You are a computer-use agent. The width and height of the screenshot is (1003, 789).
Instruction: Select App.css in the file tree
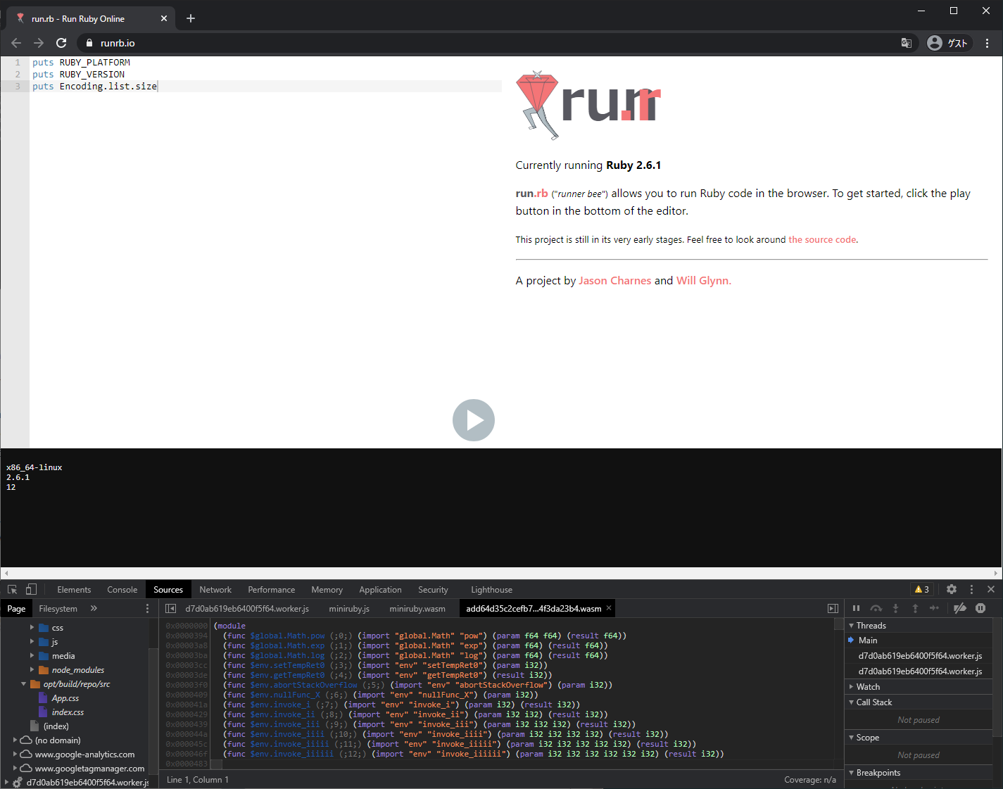click(65, 698)
